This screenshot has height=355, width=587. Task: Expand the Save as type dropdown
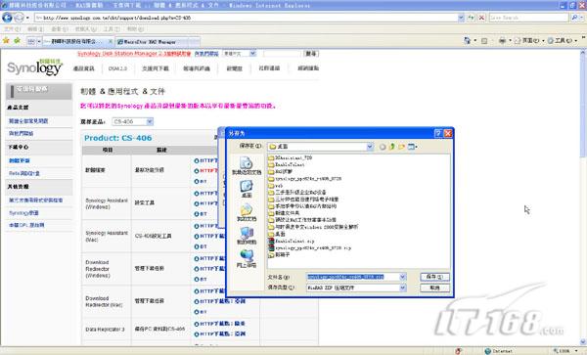[402, 288]
